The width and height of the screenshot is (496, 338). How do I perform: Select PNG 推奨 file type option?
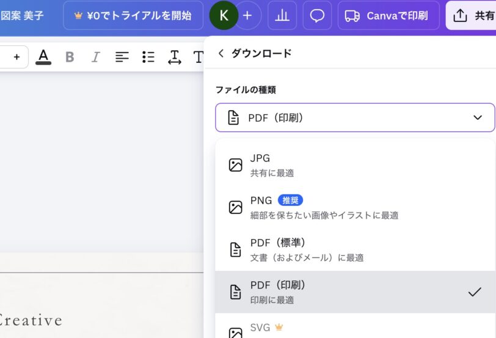[355, 207]
